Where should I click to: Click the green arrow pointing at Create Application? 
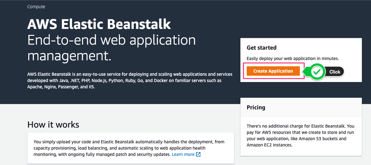pos(306,71)
